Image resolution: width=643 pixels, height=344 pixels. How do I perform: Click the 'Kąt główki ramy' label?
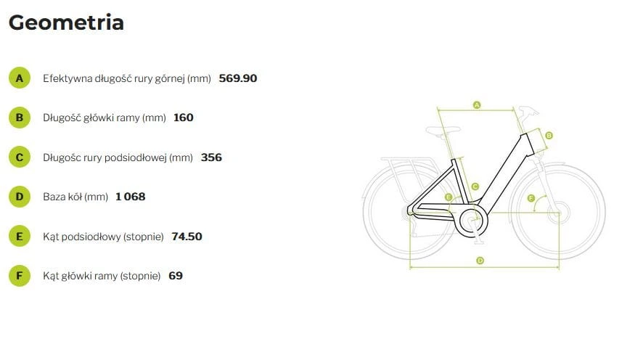point(102,276)
